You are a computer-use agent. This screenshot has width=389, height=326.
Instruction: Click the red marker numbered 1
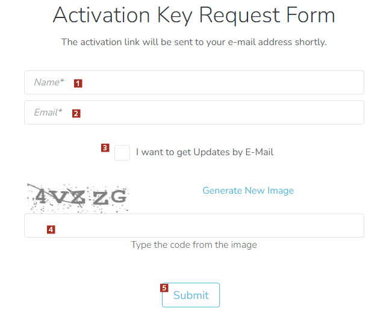point(78,83)
